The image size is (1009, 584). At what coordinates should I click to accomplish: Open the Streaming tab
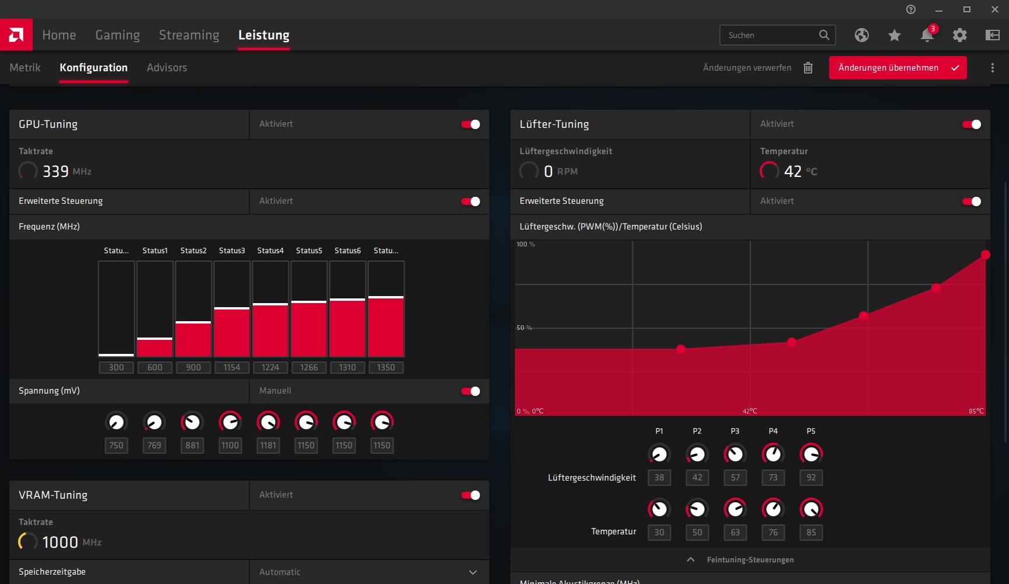(x=189, y=35)
